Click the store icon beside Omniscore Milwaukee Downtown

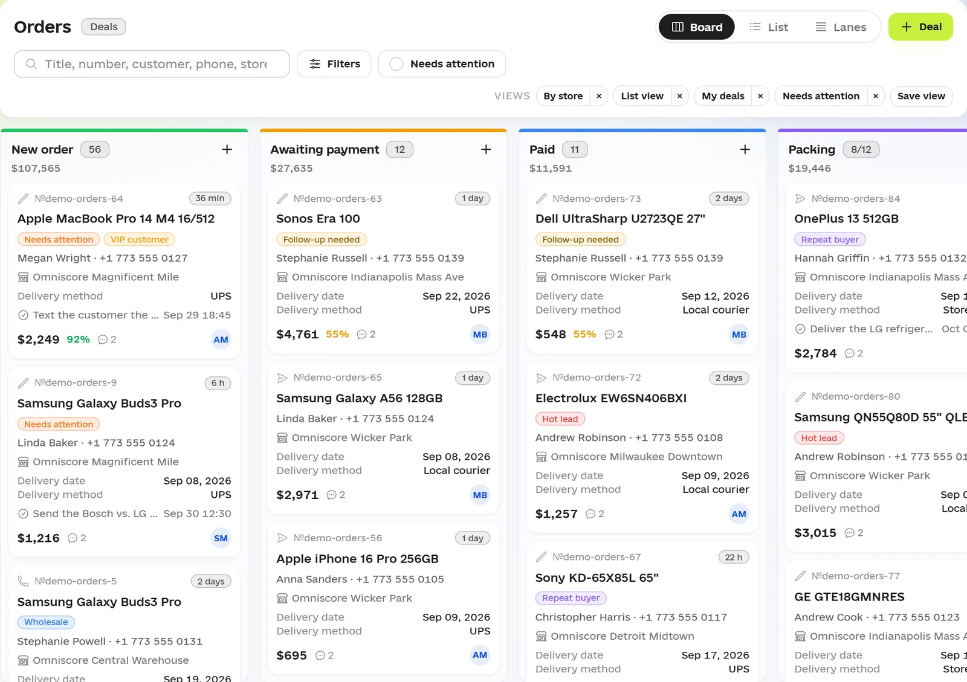click(541, 457)
